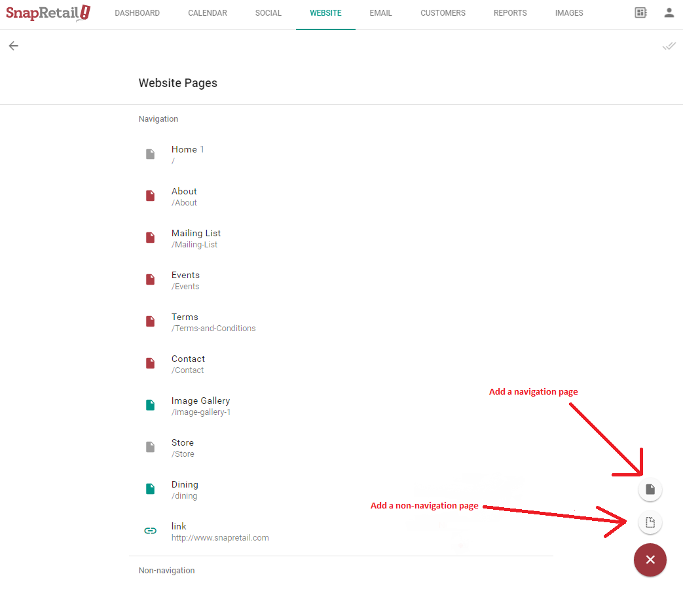
Task: Click the Website Pages heading
Action: [177, 83]
